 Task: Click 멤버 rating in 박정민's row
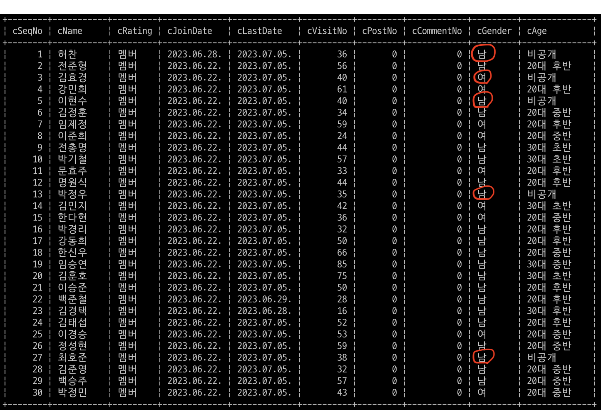pyautogui.click(x=127, y=392)
